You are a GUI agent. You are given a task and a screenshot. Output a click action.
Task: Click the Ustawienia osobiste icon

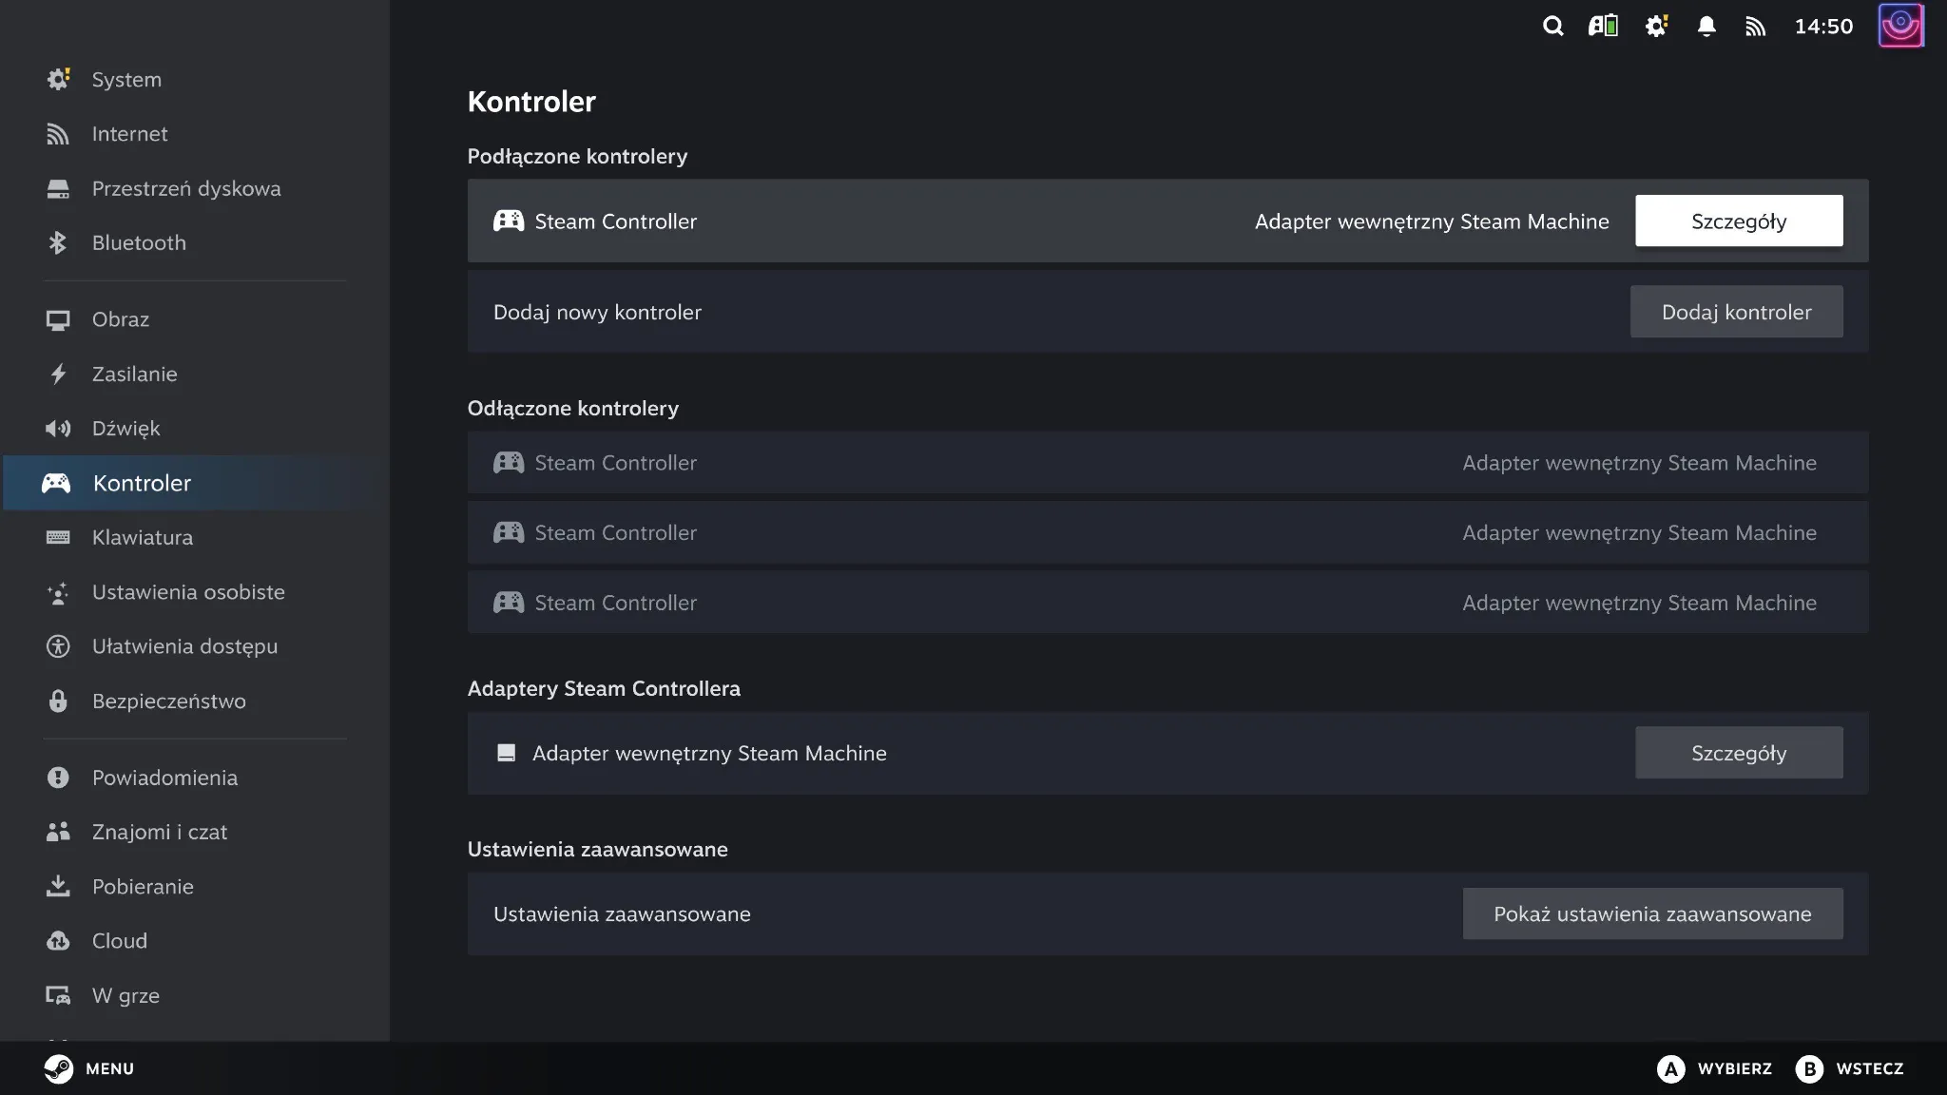coord(58,592)
